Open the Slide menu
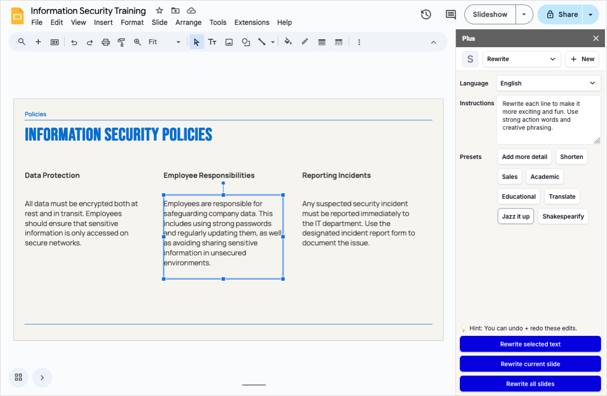 click(159, 22)
